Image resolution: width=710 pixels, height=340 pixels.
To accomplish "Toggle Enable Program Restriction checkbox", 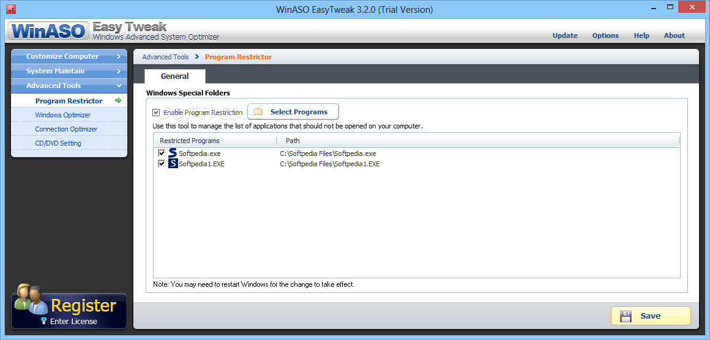I will [156, 112].
